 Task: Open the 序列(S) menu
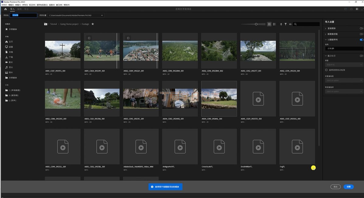click(25, 5)
